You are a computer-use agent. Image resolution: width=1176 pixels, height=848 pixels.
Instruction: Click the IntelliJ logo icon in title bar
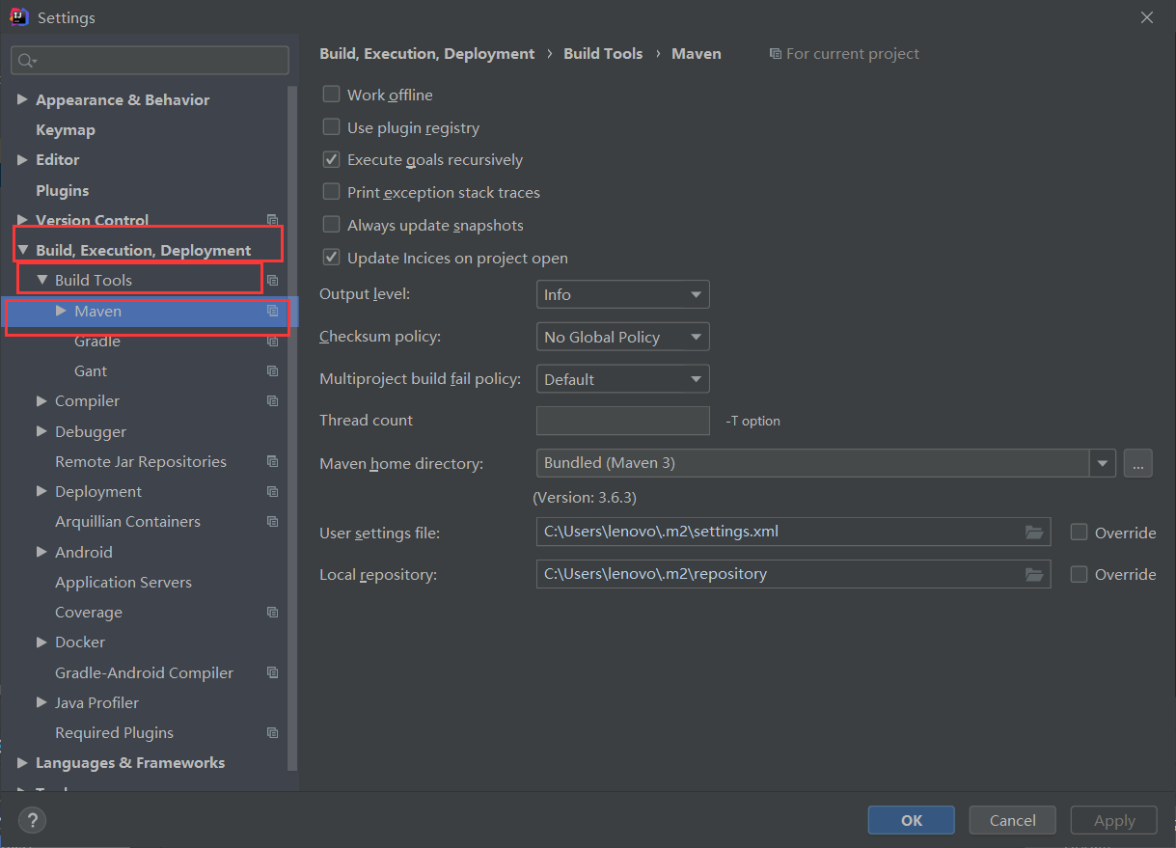pos(18,17)
